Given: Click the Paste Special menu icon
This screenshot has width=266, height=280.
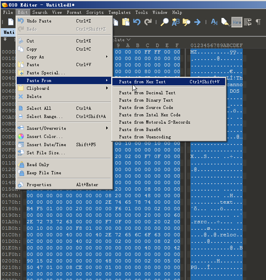Looking at the screenshot, I should (21, 73).
